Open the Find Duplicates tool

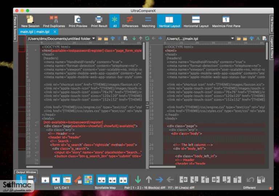pos(54,21)
